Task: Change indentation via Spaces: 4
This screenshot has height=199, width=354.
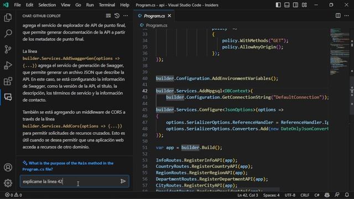Action: click(271, 195)
